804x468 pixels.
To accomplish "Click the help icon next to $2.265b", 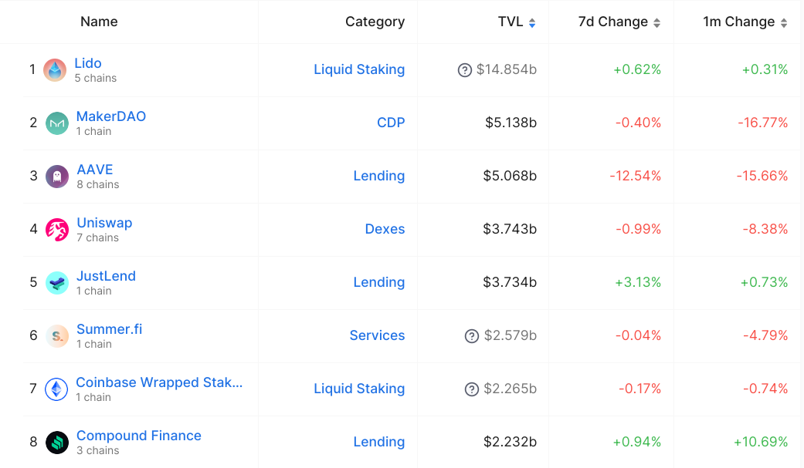I will tap(472, 389).
